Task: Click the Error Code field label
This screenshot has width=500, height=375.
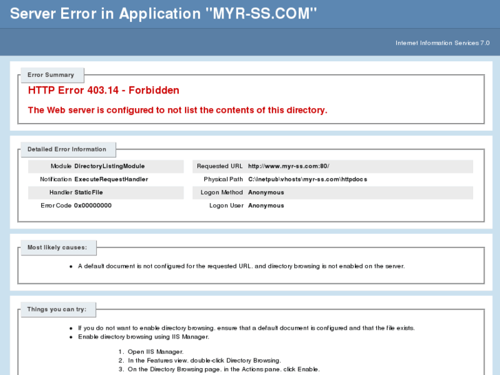Action: tap(56, 205)
